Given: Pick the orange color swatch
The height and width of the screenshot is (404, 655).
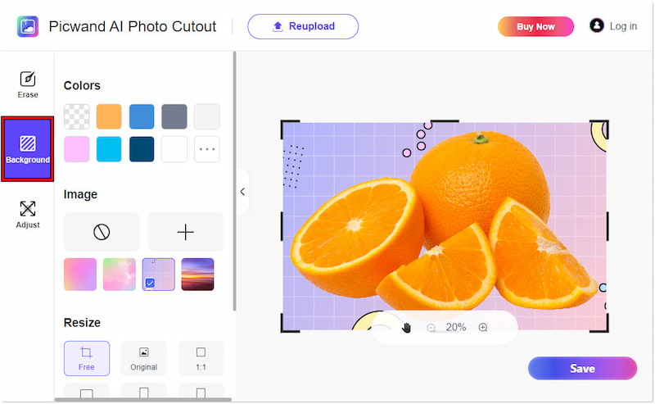Looking at the screenshot, I should pos(109,116).
